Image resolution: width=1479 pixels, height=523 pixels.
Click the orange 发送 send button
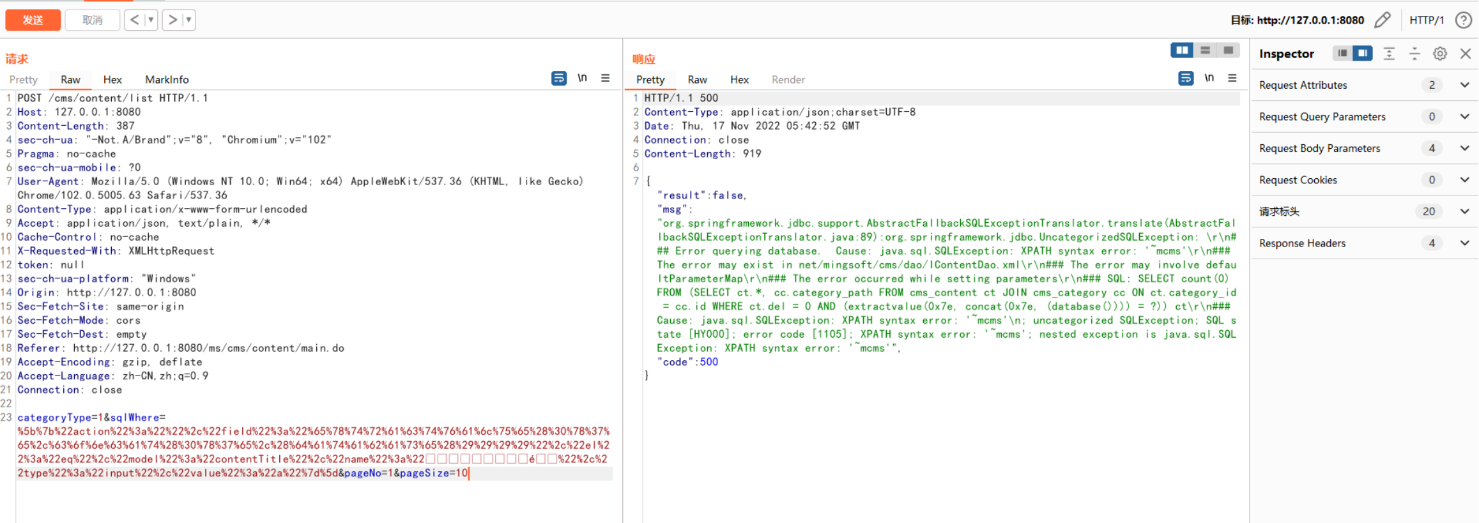[33, 20]
